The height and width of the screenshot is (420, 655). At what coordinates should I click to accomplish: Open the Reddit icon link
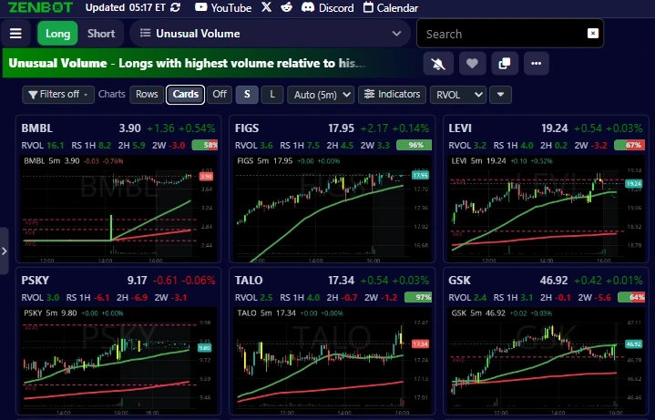(x=287, y=7)
